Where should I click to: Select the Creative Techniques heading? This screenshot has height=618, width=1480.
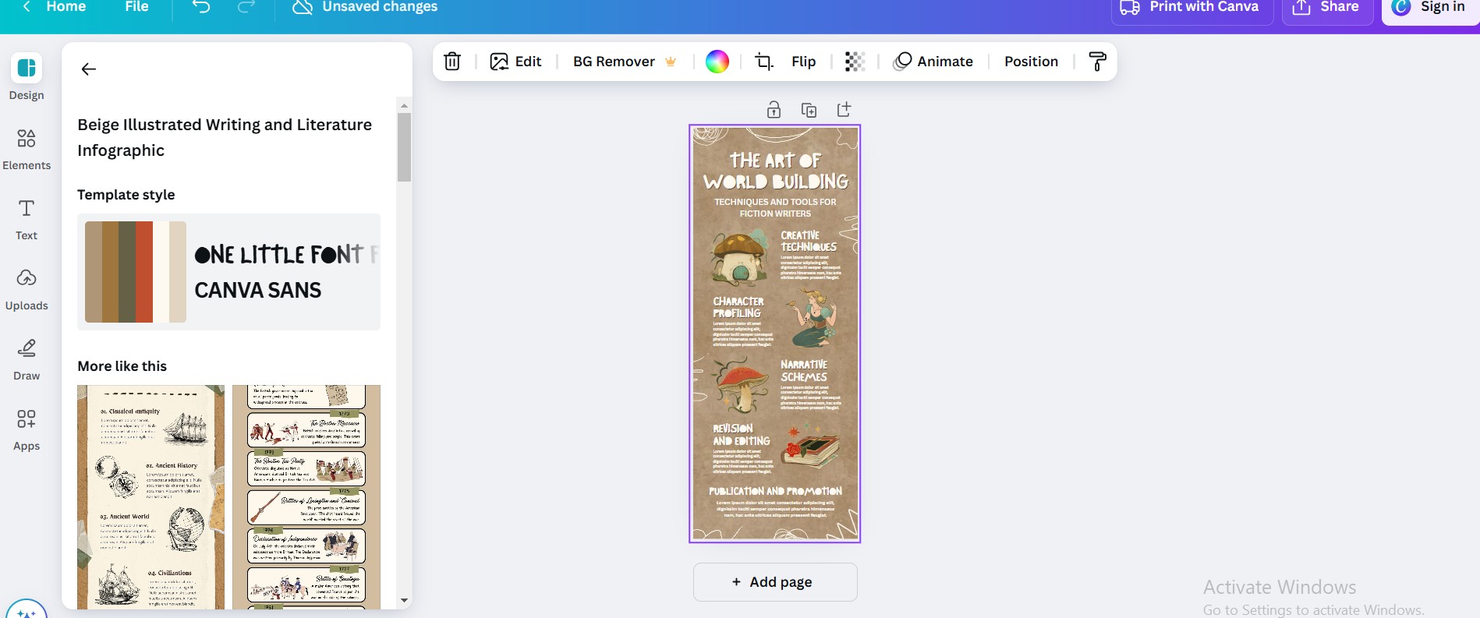(809, 241)
